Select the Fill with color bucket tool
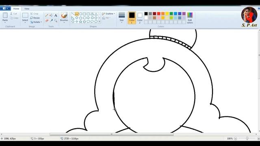The width and height of the screenshot is (260, 146). pyautogui.click(x=51, y=15)
